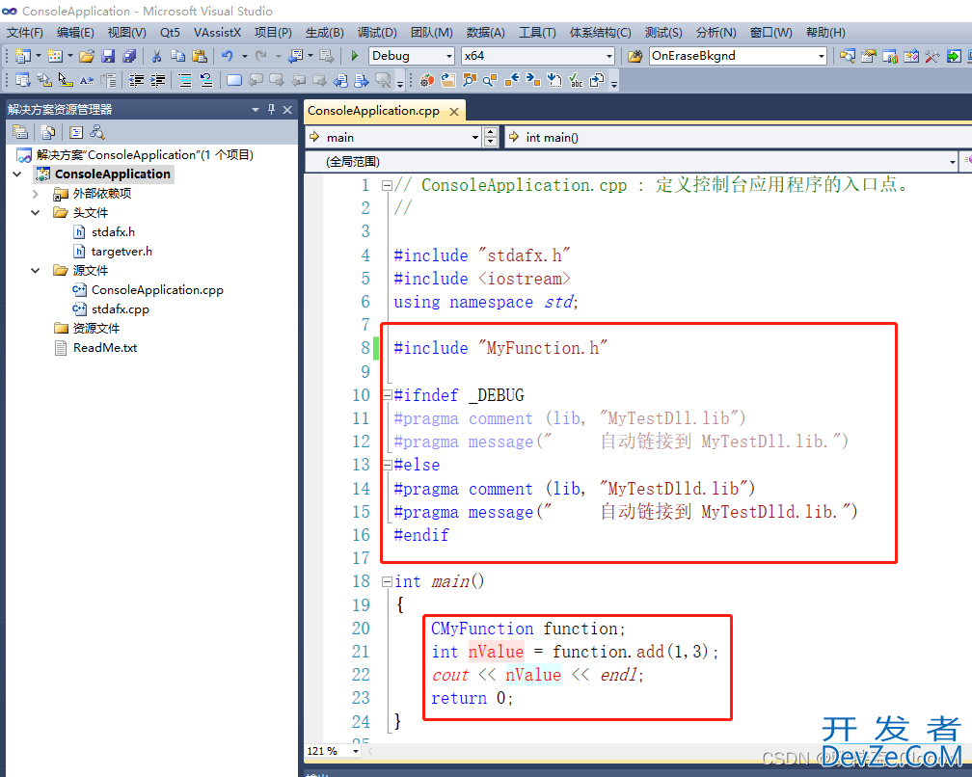The image size is (972, 777).
Task: Select ReadMe.txt in Solution Explorer
Action: pos(105,348)
